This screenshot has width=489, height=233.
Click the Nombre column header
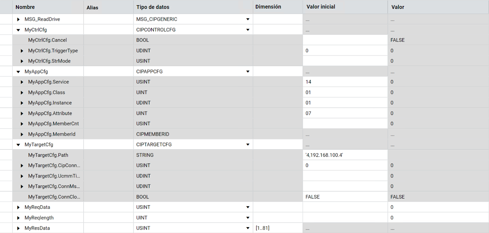[x=25, y=7]
